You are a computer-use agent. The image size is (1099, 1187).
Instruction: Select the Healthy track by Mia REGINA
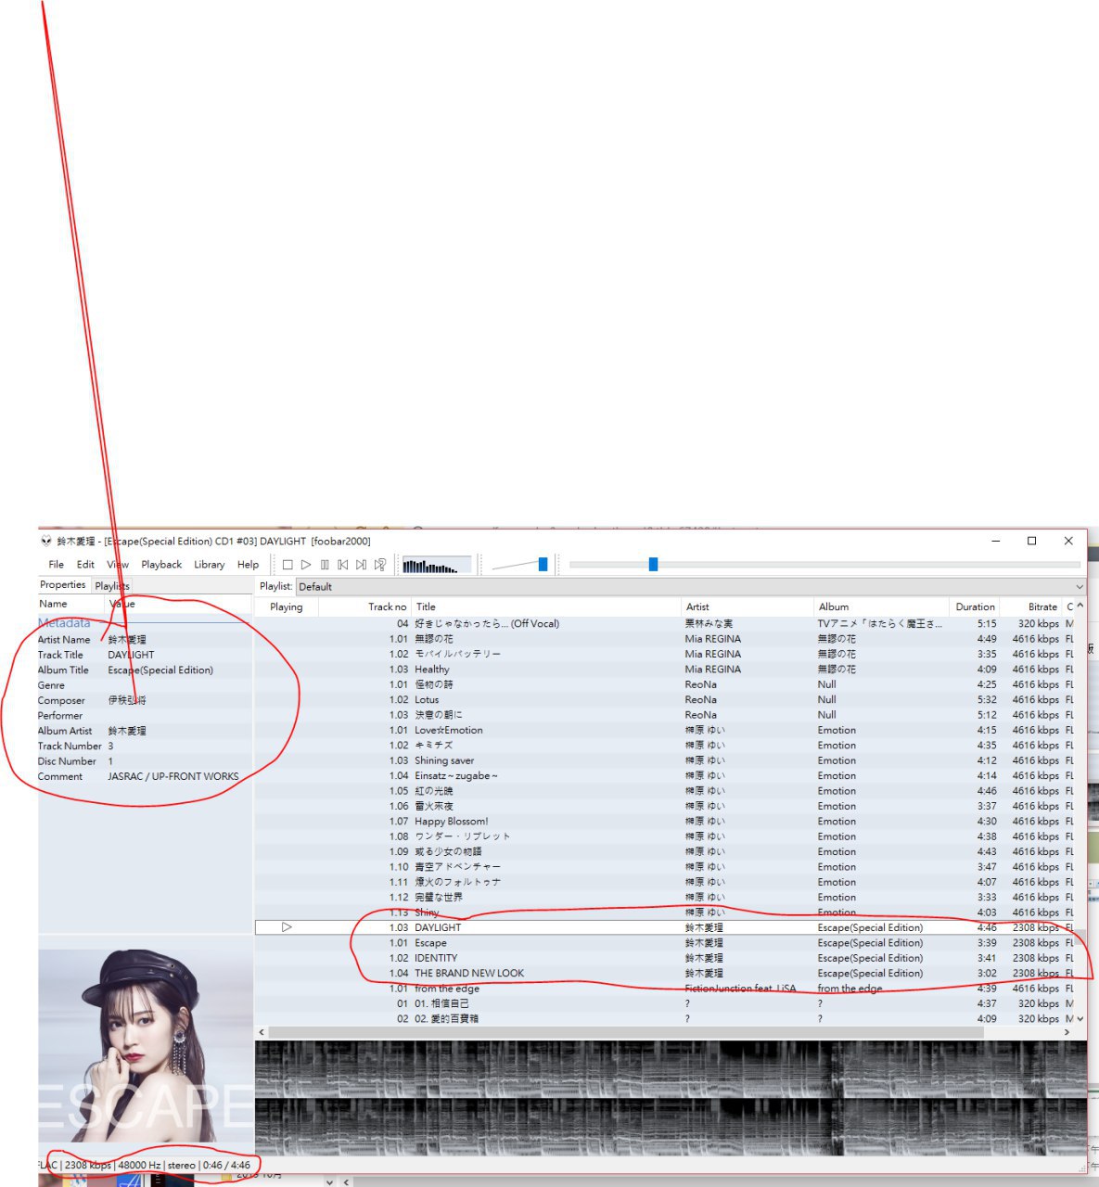coord(664,670)
